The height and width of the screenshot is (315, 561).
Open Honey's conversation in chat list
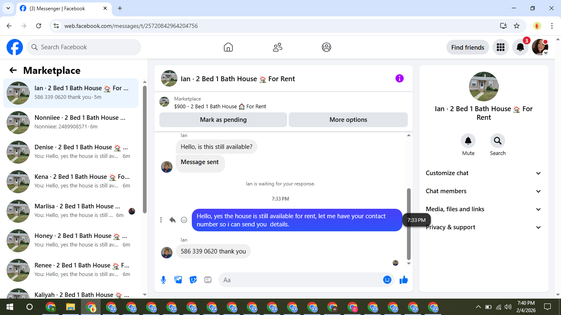[x=71, y=241]
